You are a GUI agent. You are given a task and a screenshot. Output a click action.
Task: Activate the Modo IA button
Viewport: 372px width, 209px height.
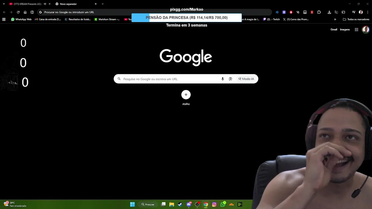click(246, 79)
